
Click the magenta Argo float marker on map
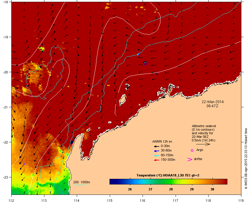[24, 164]
